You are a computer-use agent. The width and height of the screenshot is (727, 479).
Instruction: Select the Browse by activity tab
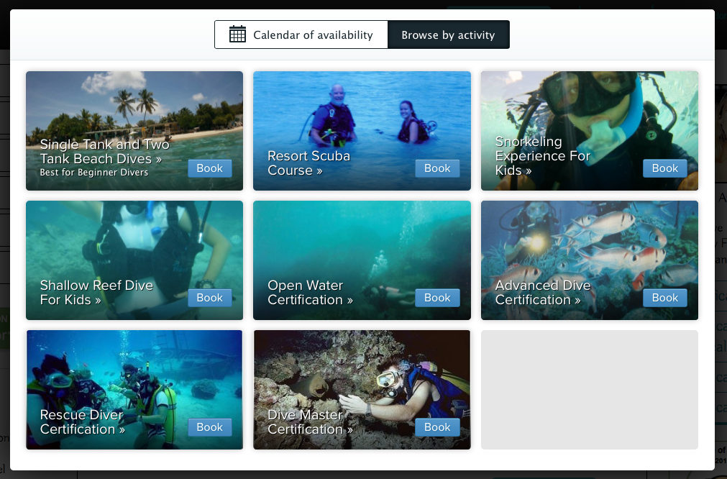point(448,34)
